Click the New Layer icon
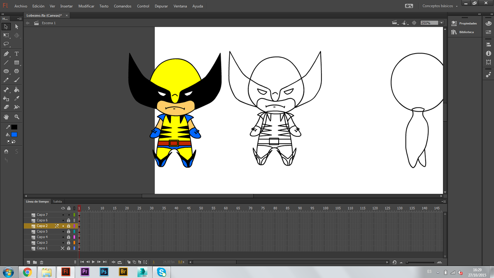This screenshot has height=278, width=494. 28,262
